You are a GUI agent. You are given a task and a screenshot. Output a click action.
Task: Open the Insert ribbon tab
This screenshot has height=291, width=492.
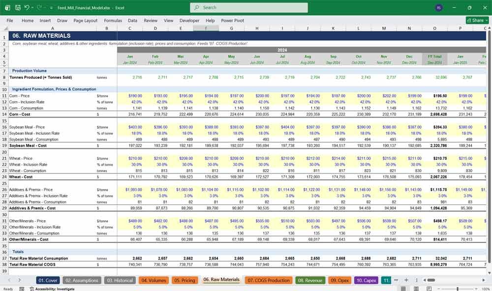[x=45, y=20]
